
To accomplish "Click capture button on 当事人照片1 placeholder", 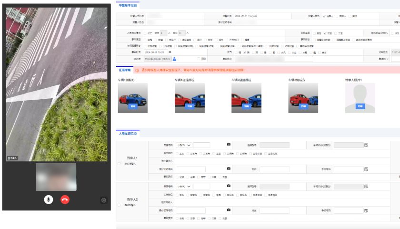I will point(360,107).
